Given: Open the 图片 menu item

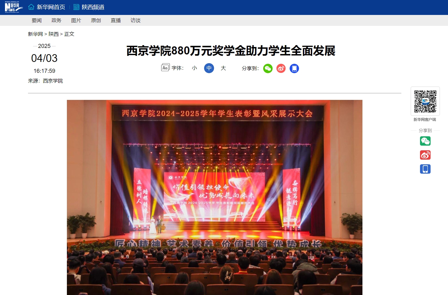Looking at the screenshot, I should point(76,21).
